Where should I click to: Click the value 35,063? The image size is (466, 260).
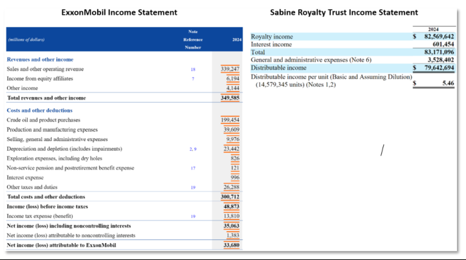(232, 226)
